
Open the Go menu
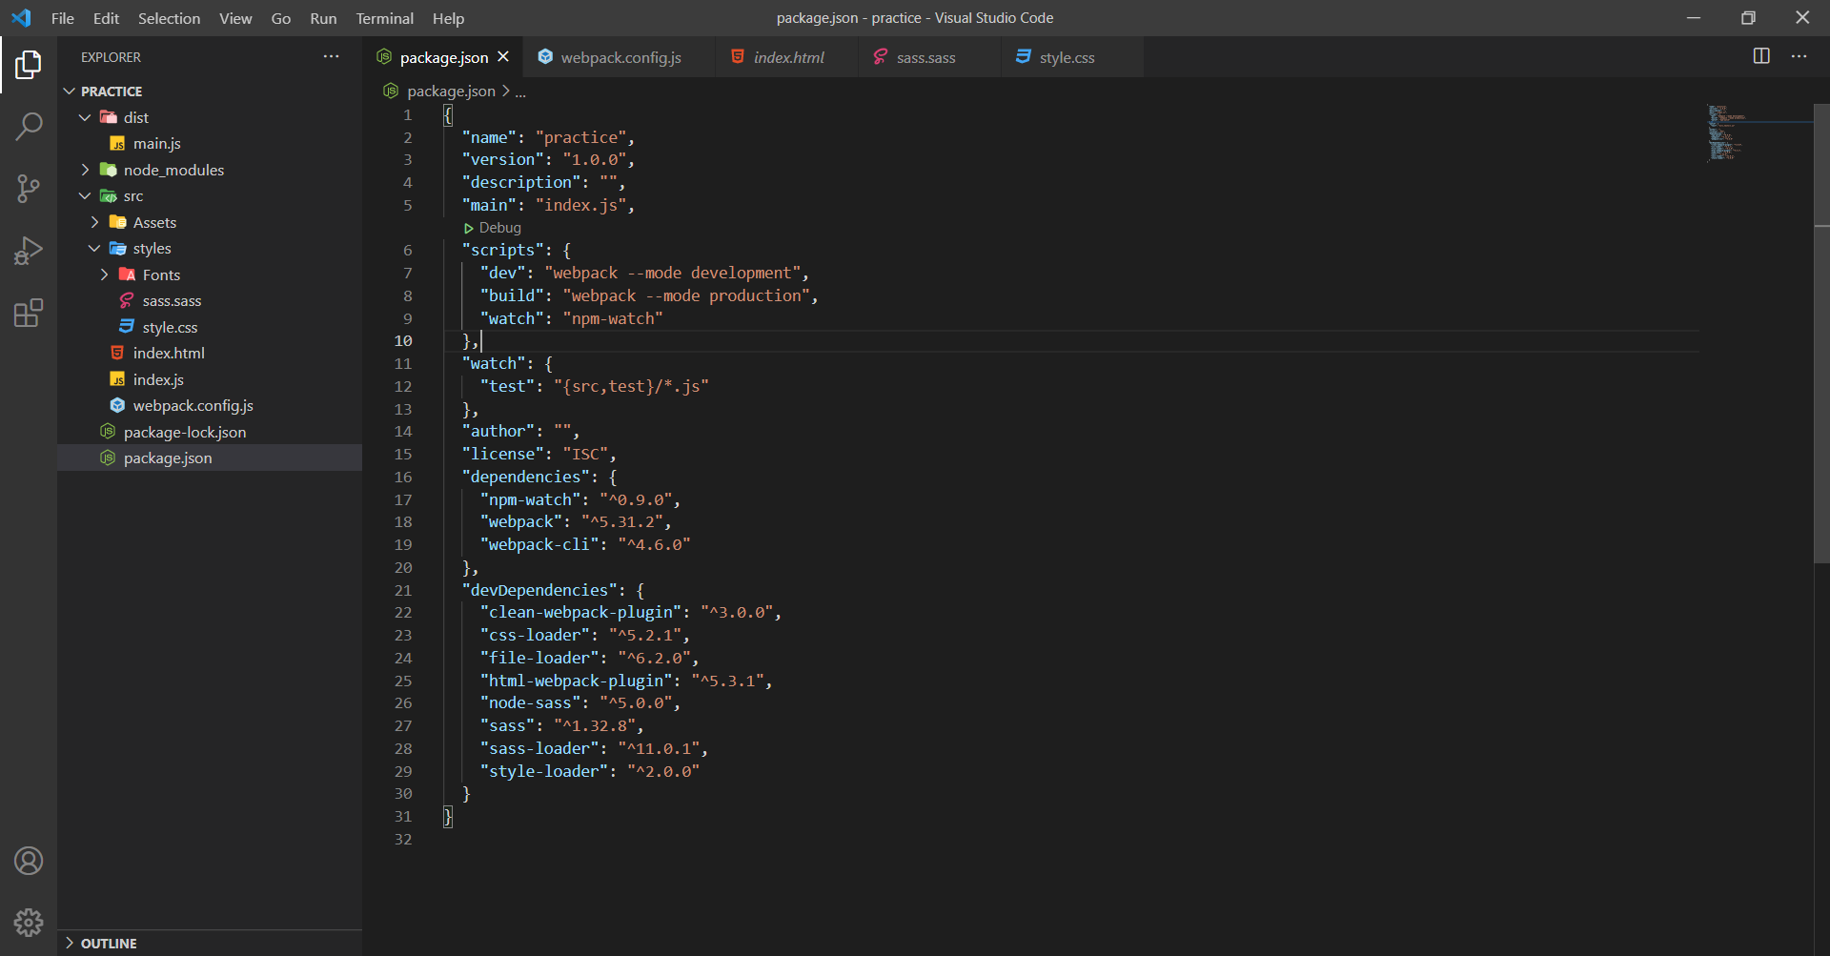click(x=281, y=18)
